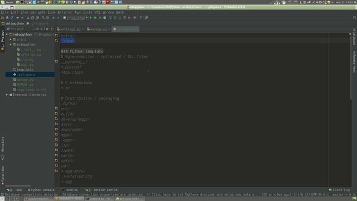
Task: Expand the External Libraries node
Action: [x=7, y=95]
